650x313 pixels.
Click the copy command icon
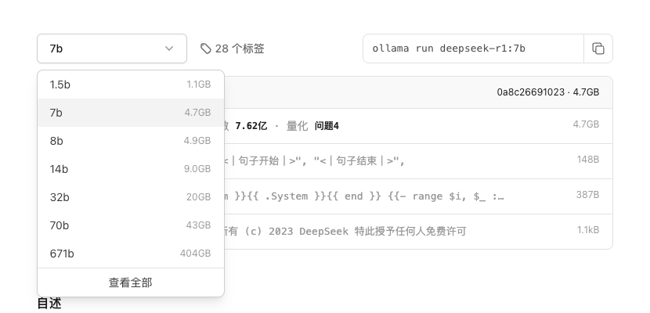click(598, 49)
